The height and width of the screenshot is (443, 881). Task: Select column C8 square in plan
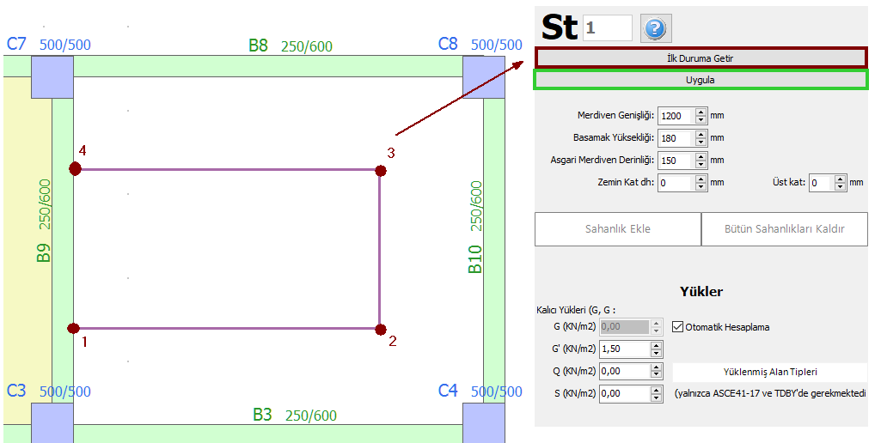click(x=484, y=77)
